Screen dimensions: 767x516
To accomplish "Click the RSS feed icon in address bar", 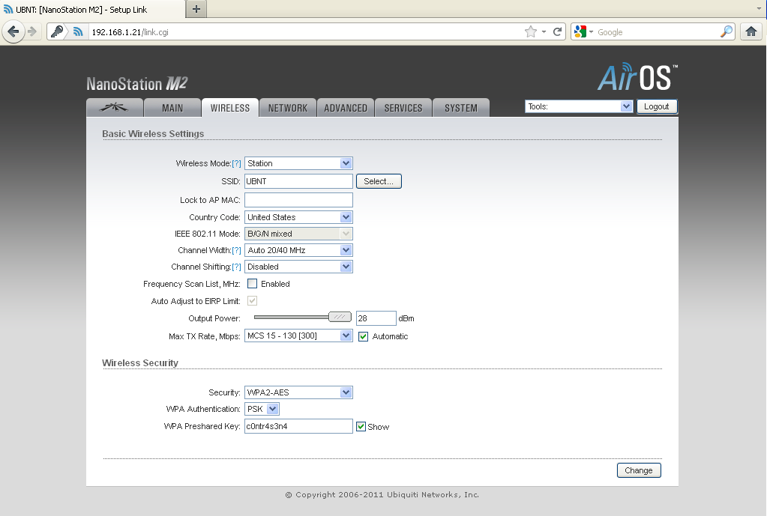I will (x=77, y=31).
